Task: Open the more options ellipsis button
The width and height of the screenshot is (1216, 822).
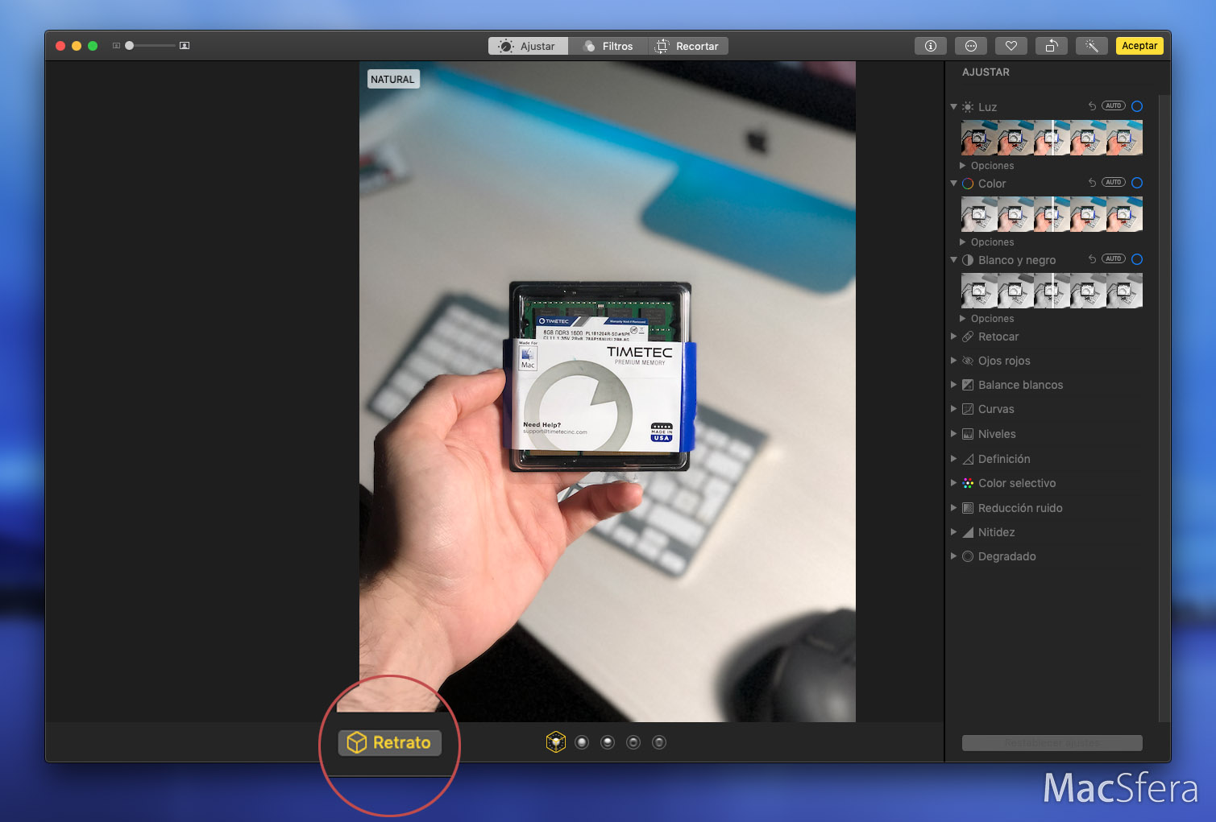Action: pos(970,46)
